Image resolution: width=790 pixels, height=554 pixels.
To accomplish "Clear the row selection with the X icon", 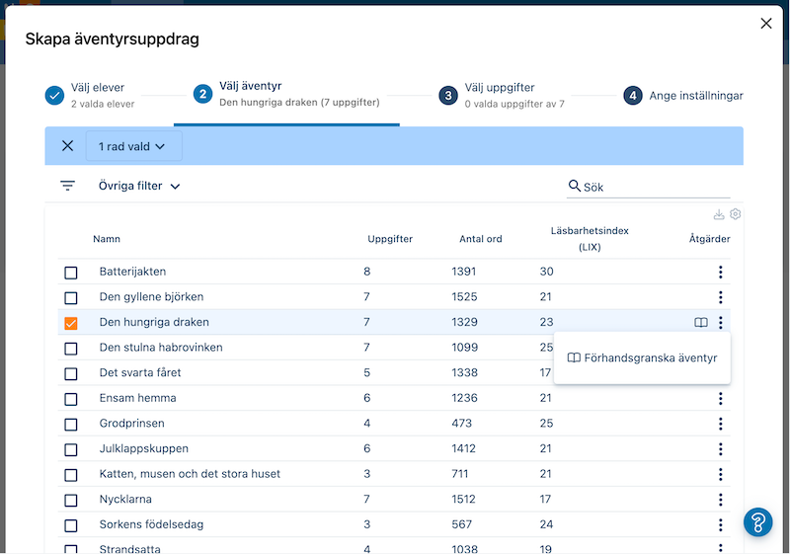I will tap(67, 146).
